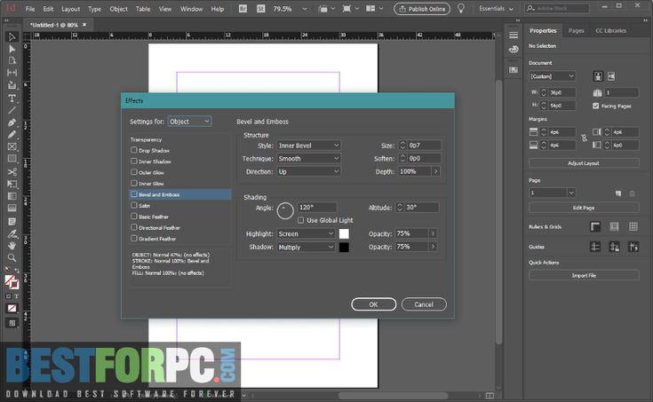This screenshot has height=402, width=653.
Task: Click the Import File button
Action: (x=584, y=275)
